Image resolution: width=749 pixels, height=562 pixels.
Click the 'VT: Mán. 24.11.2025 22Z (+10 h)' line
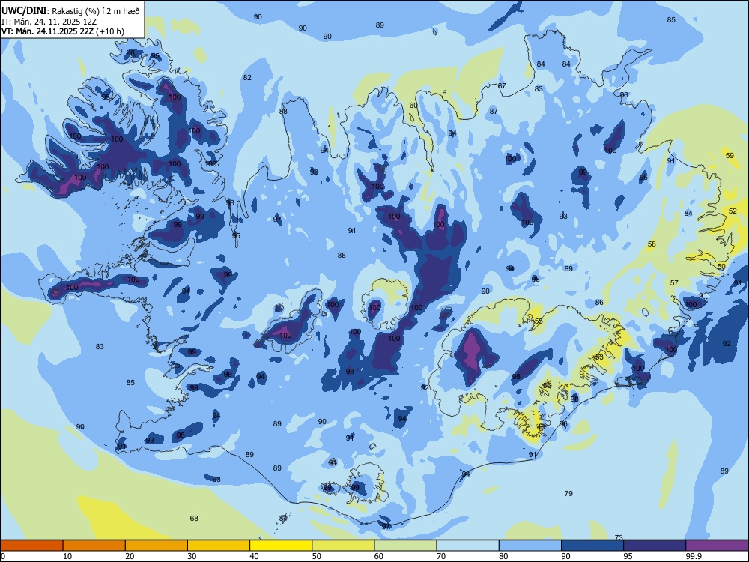click(x=63, y=31)
